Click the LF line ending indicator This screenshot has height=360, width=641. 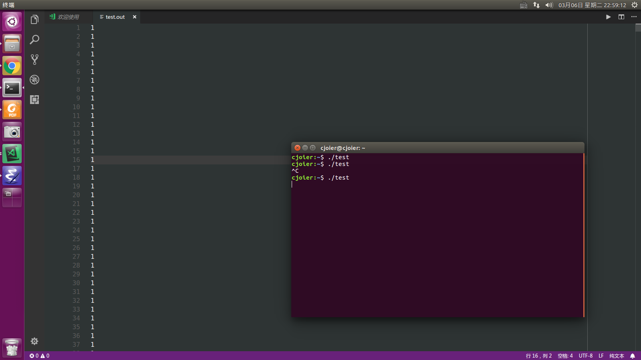coord(601,356)
